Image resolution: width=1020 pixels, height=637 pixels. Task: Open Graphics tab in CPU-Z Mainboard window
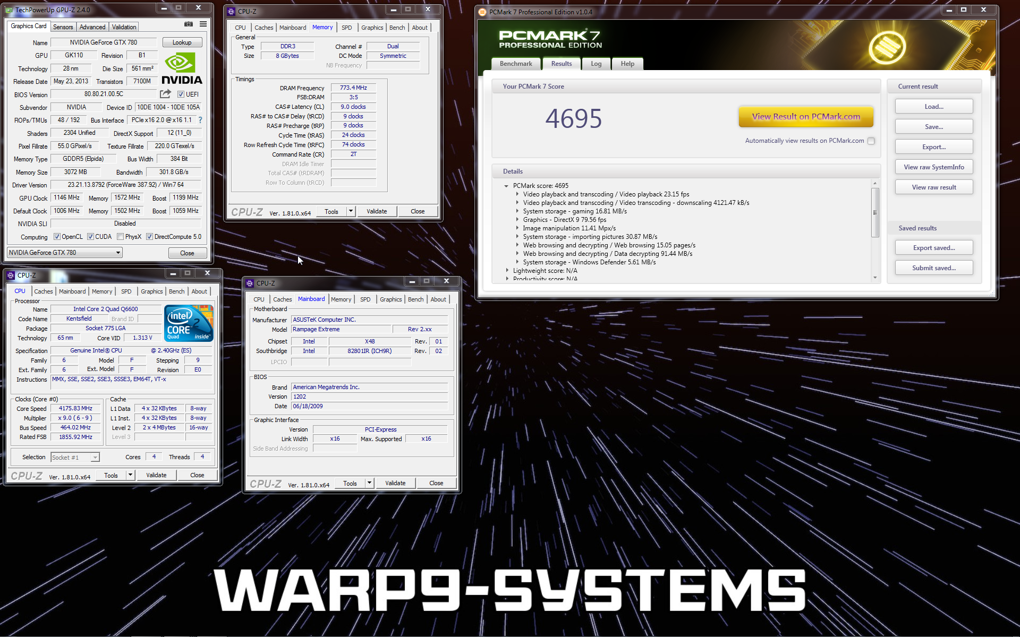pos(391,299)
